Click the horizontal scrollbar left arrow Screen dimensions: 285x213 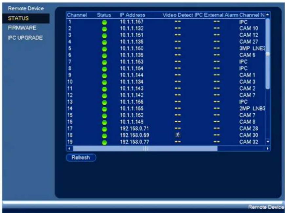(69, 149)
